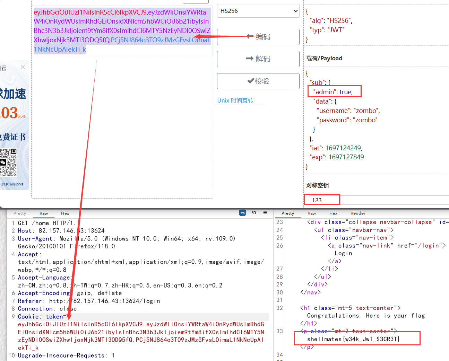
Task: Switch request panel to Hex tab
Action: pyautogui.click(x=65, y=213)
